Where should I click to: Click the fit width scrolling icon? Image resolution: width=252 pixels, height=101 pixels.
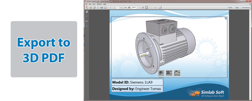(x=143, y=7)
